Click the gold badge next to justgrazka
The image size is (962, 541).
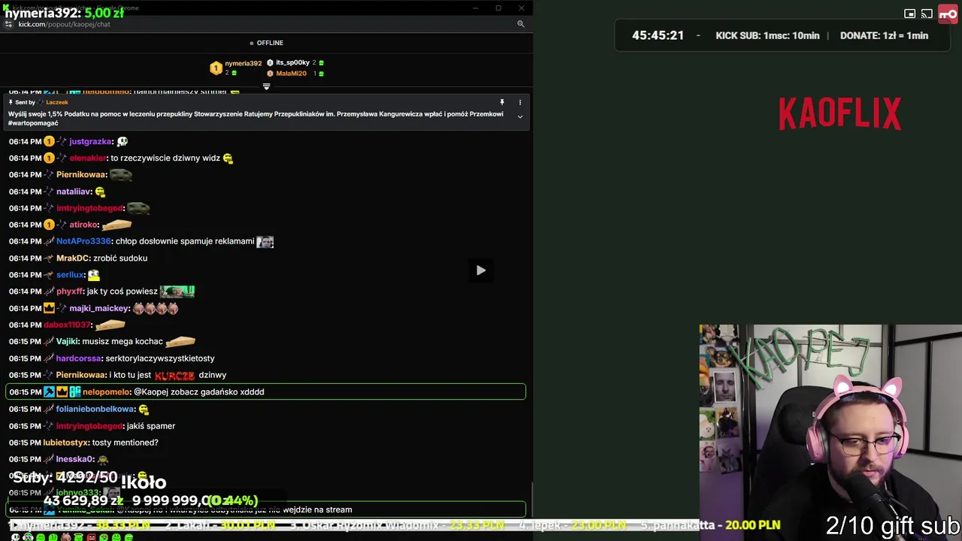pyautogui.click(x=49, y=141)
